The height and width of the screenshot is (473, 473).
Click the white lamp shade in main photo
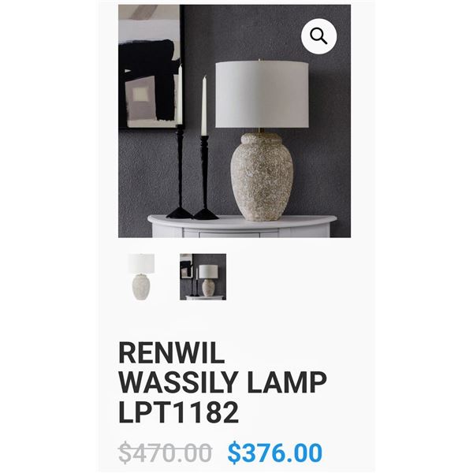click(263, 95)
